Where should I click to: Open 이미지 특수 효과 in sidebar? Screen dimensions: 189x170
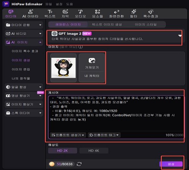click(25, 51)
